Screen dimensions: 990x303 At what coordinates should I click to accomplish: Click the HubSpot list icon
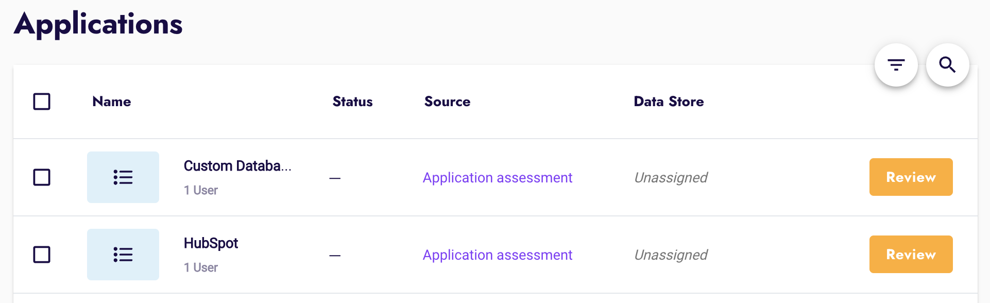(123, 255)
